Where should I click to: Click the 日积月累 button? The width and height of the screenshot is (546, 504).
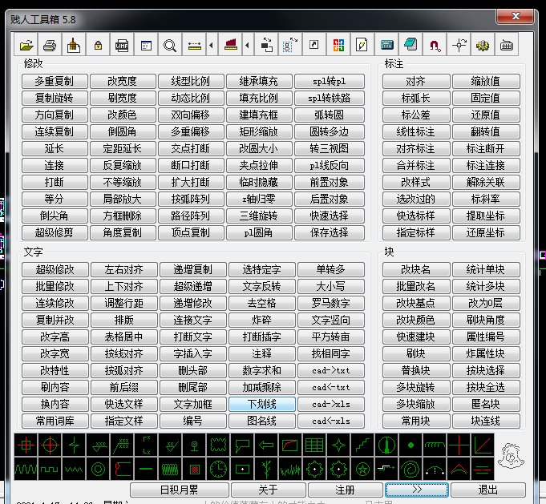coord(180,490)
